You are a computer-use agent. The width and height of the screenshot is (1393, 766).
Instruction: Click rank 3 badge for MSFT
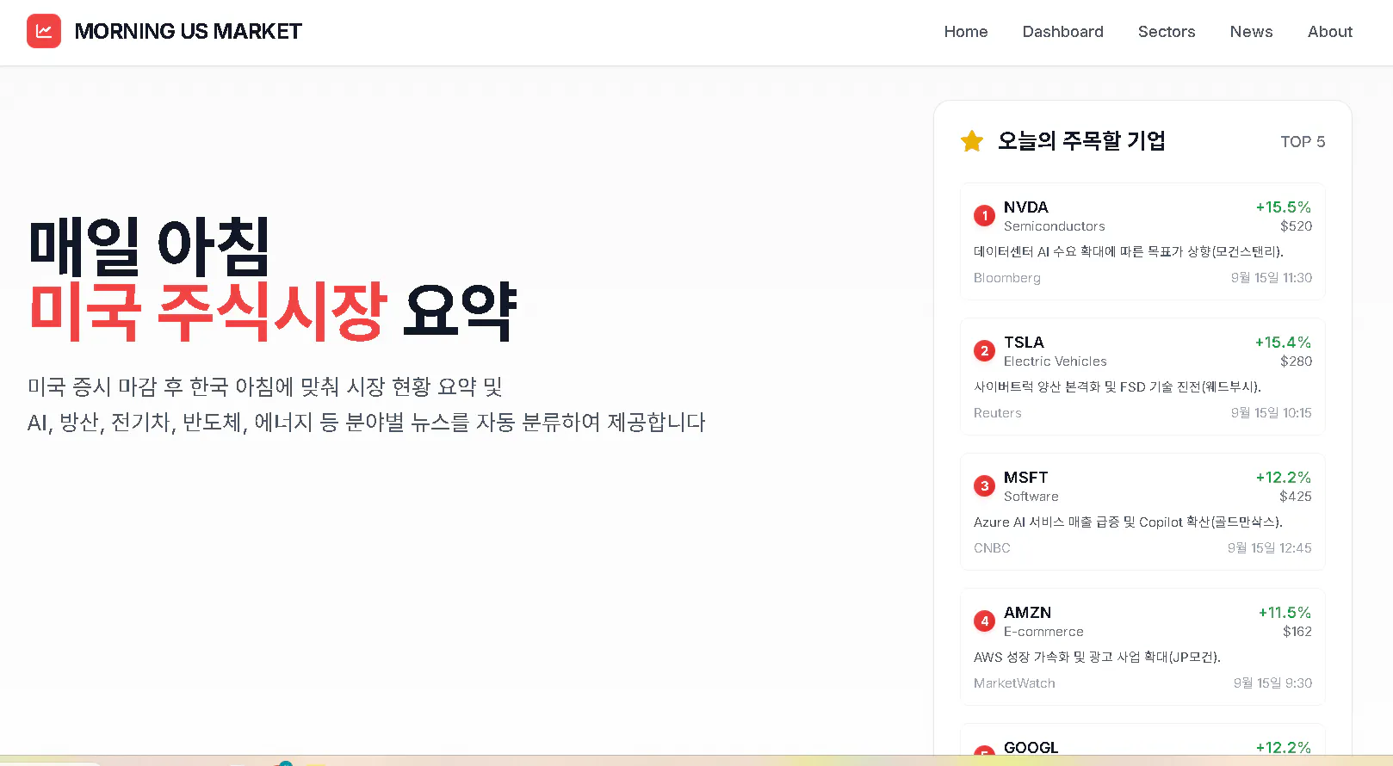pyautogui.click(x=984, y=486)
